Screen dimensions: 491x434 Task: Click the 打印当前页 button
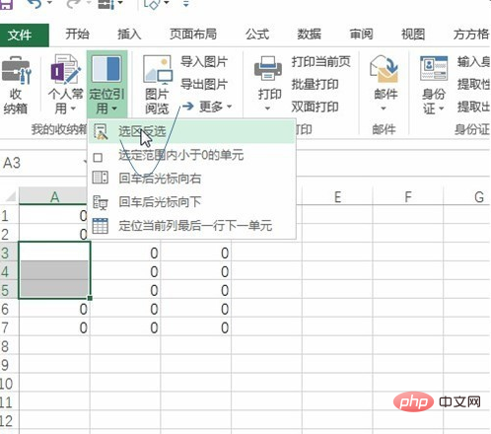(320, 61)
